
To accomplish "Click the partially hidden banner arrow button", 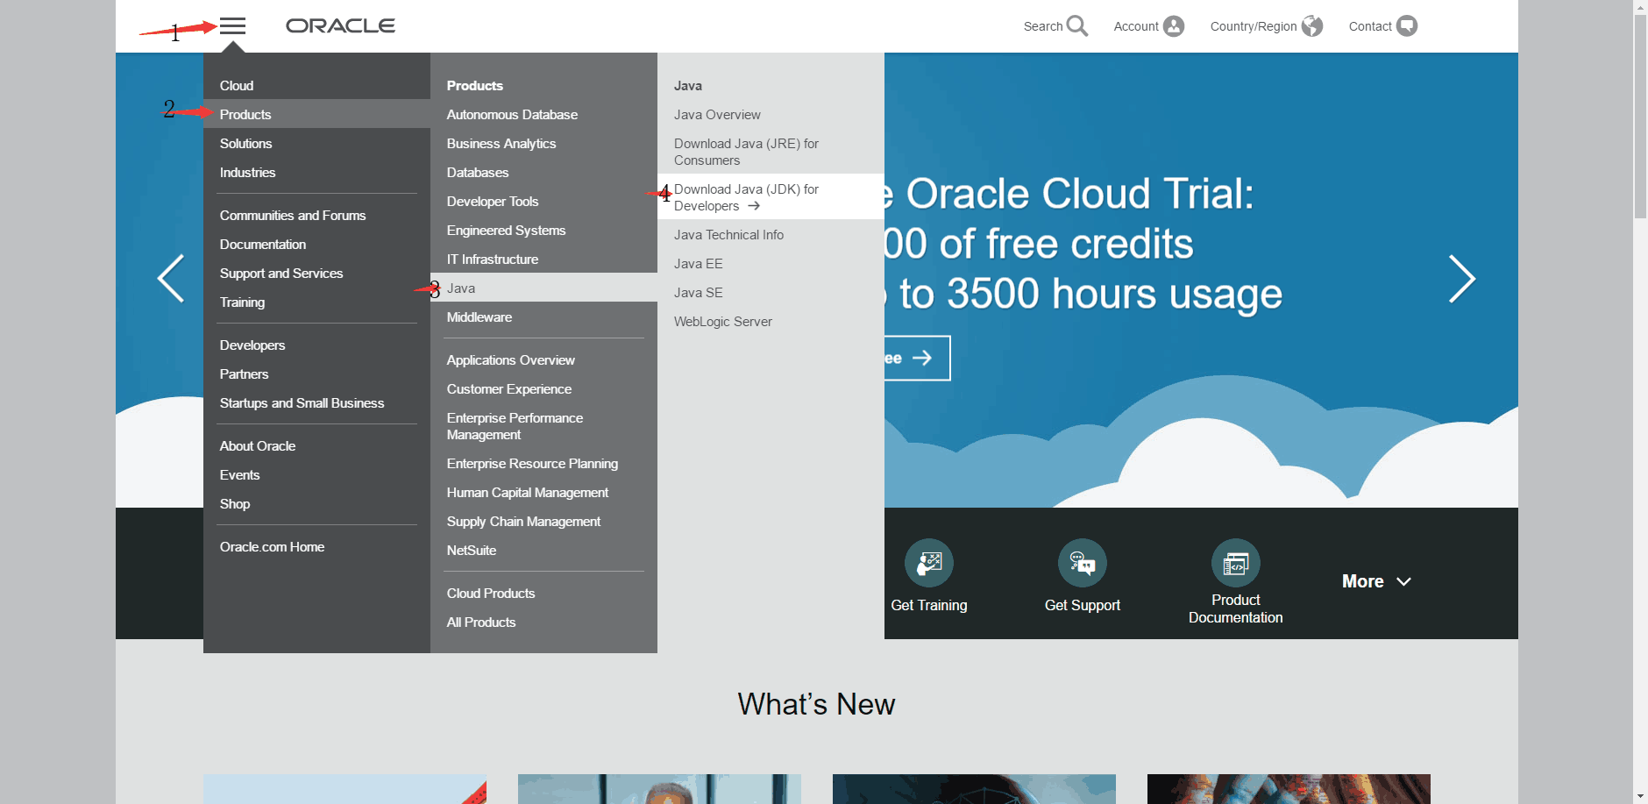I will [917, 358].
